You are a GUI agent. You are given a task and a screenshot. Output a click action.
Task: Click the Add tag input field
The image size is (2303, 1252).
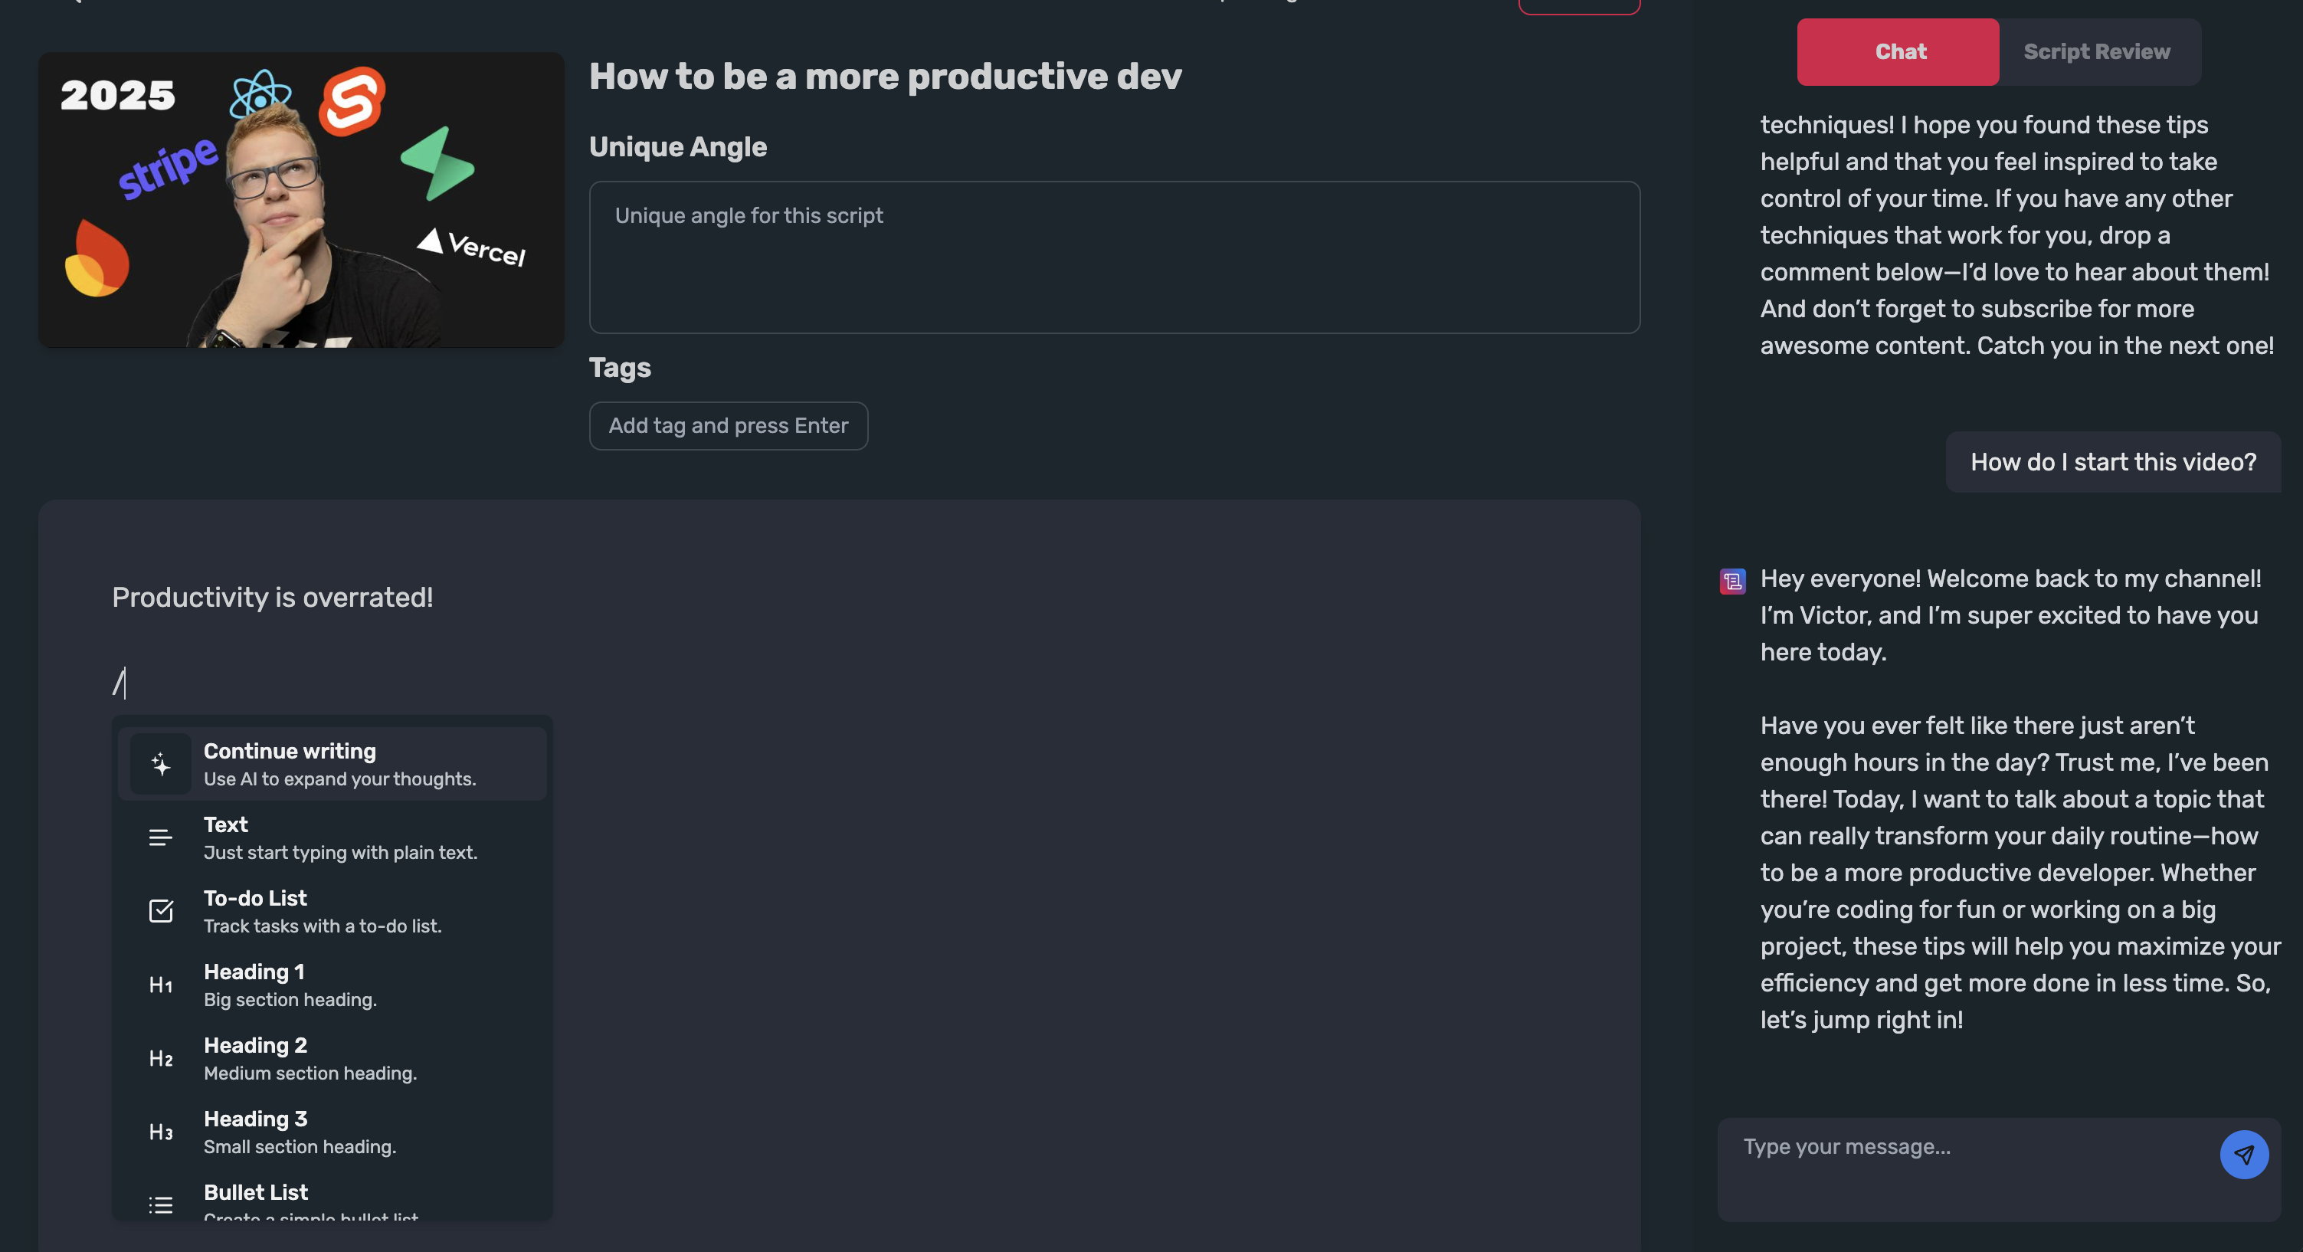pyautogui.click(x=728, y=426)
